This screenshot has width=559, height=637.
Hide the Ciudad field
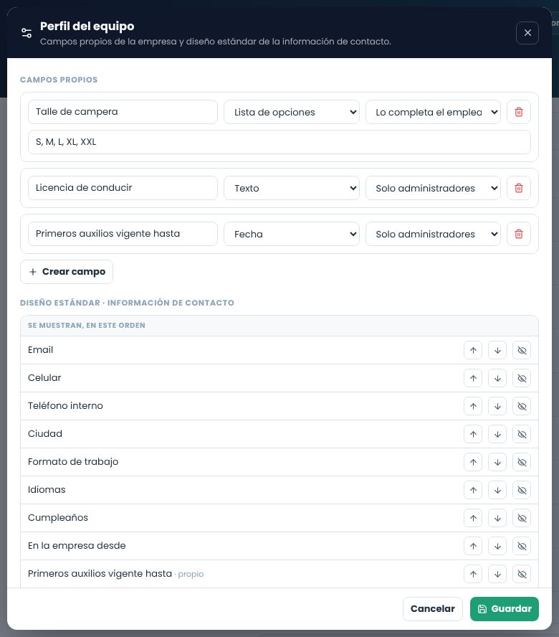pos(522,434)
